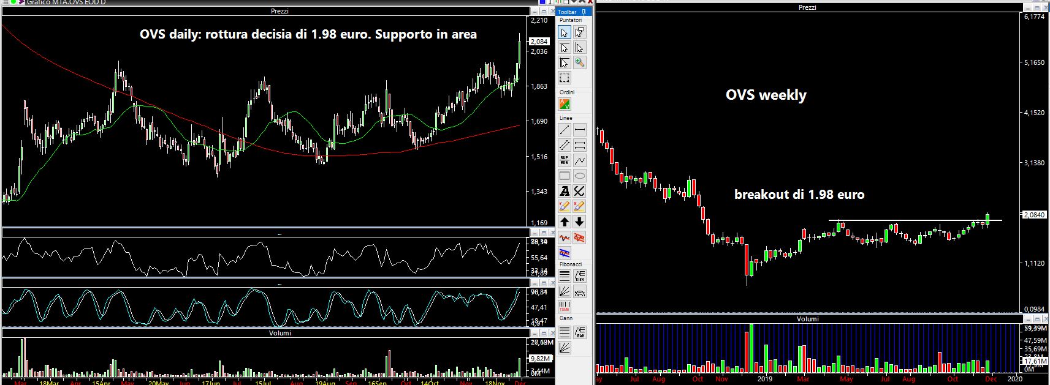Click the right pencil erase icon

579,206
